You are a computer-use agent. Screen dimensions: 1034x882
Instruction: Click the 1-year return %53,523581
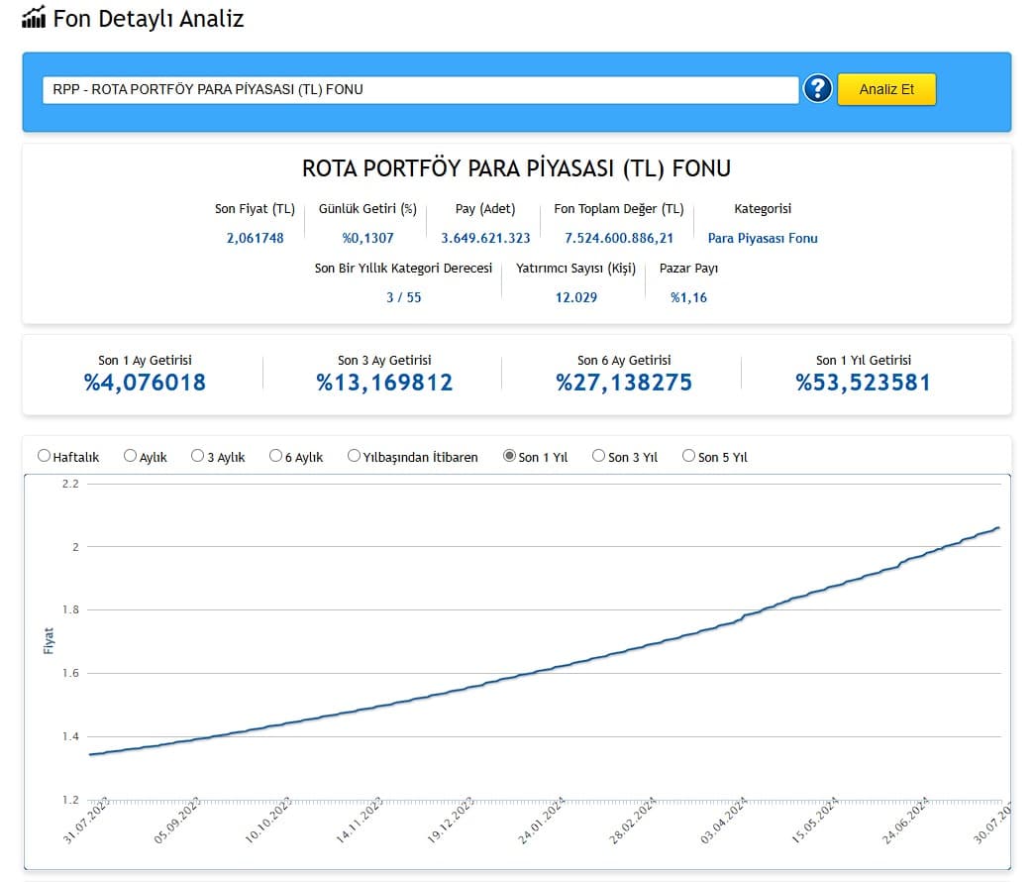click(864, 383)
